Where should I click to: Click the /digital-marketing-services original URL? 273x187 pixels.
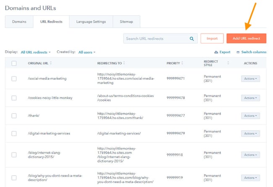[x=49, y=134]
